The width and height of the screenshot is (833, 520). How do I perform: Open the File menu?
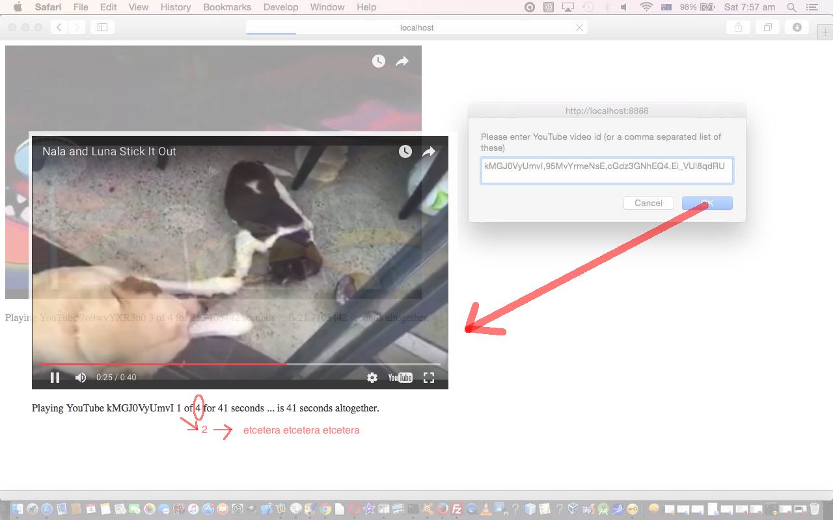click(81, 7)
